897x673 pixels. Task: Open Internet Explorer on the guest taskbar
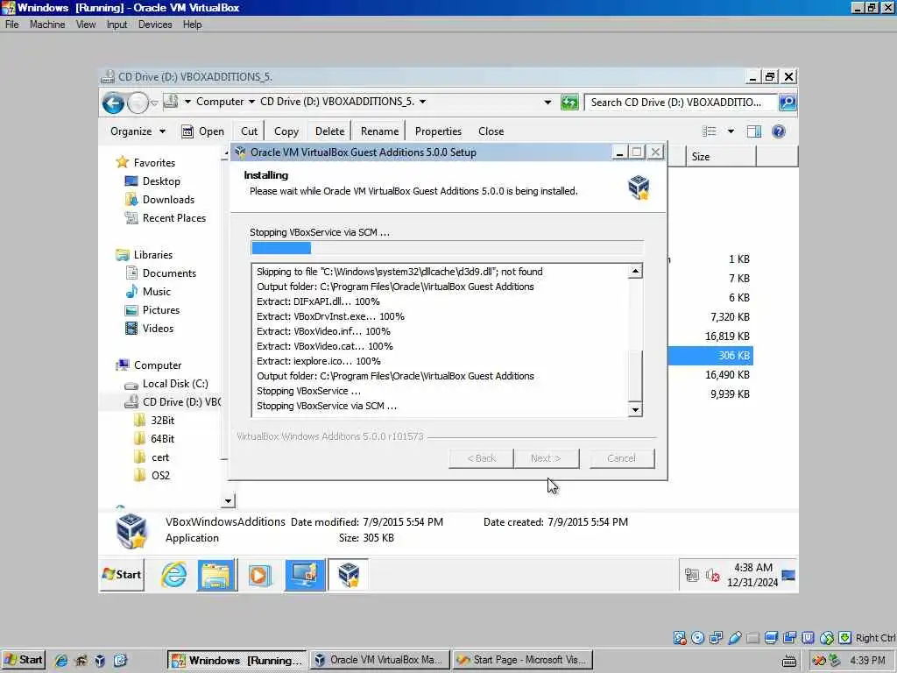pyautogui.click(x=173, y=575)
